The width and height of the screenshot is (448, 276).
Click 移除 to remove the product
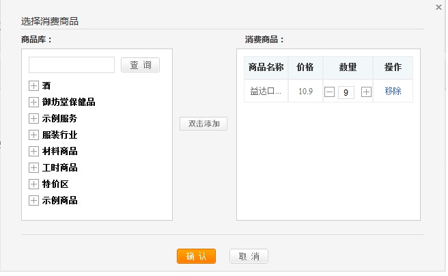click(393, 92)
